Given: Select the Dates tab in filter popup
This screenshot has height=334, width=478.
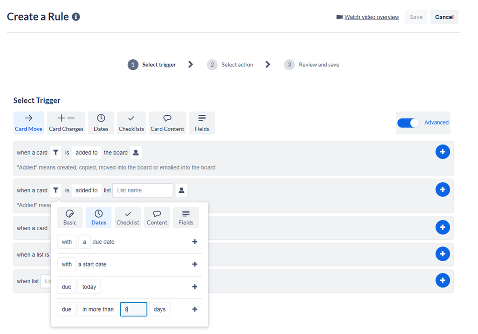Looking at the screenshot, I should (x=99, y=218).
